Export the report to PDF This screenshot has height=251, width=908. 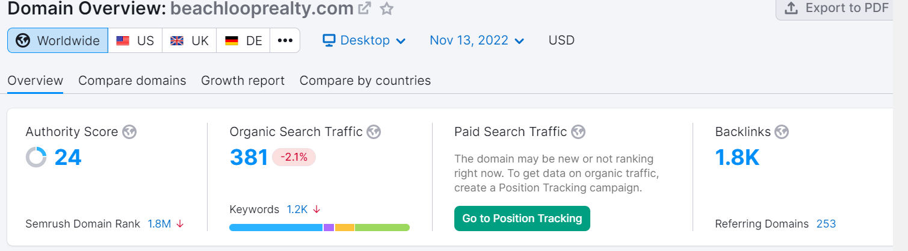click(x=838, y=8)
